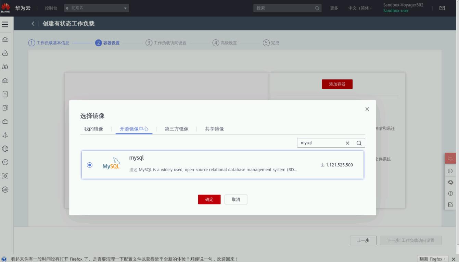The image size is (459, 262).
Task: Click the 取消 button
Action: pos(236,199)
